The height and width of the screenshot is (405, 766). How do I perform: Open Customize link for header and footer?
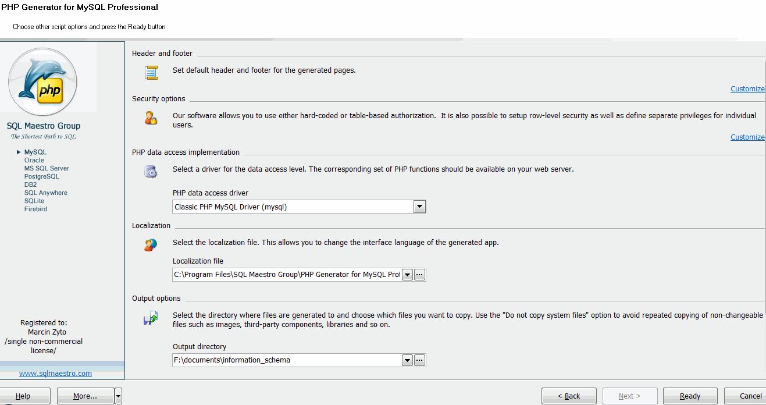(x=747, y=89)
